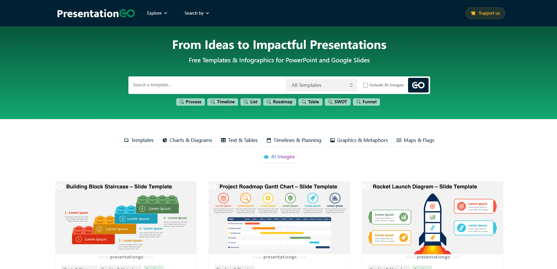This screenshot has width=557, height=269.
Task: Choose the Roadmap quick search tag
Action: [x=280, y=102]
